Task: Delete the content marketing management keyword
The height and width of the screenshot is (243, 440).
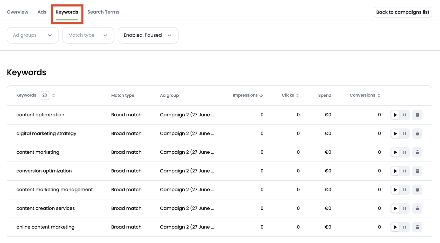Action: (x=417, y=190)
